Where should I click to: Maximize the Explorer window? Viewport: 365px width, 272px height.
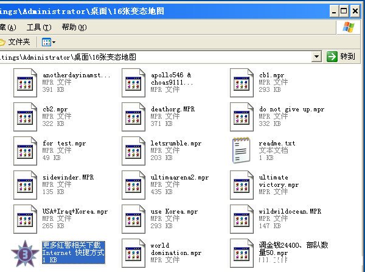tap(344, 12)
